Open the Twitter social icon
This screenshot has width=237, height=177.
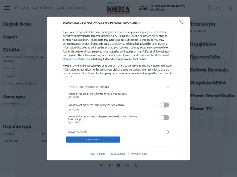point(101,165)
